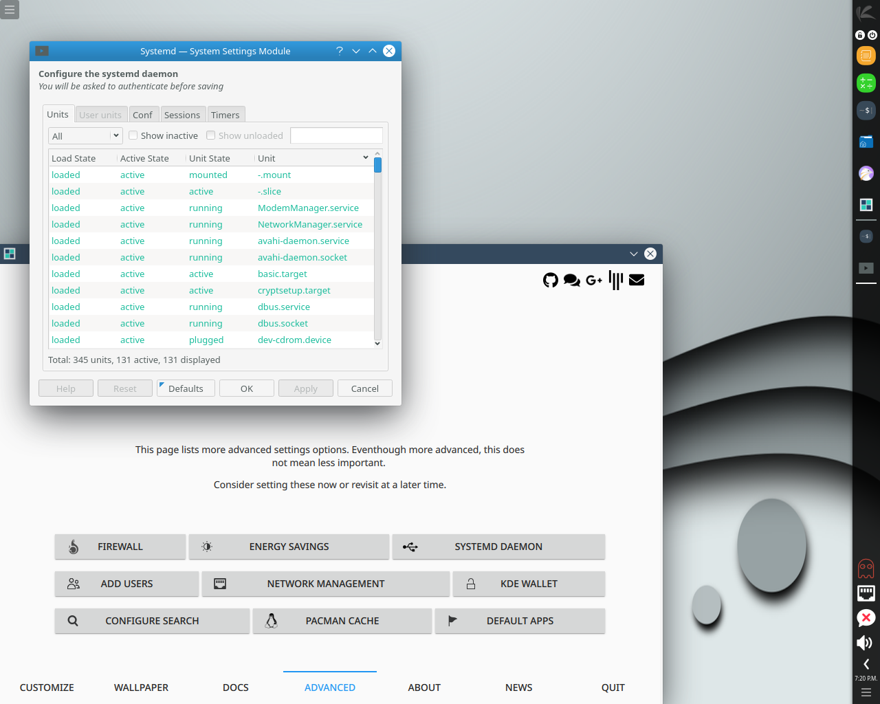The image size is (880, 704).
Task: Click the unit list scrollbar thumb
Action: click(x=377, y=165)
